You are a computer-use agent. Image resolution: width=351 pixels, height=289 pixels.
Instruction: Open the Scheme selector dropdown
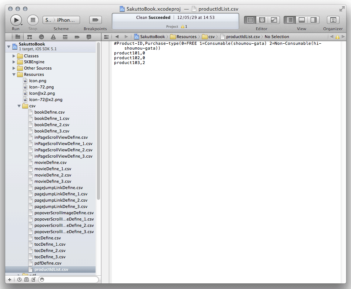[x=61, y=20]
